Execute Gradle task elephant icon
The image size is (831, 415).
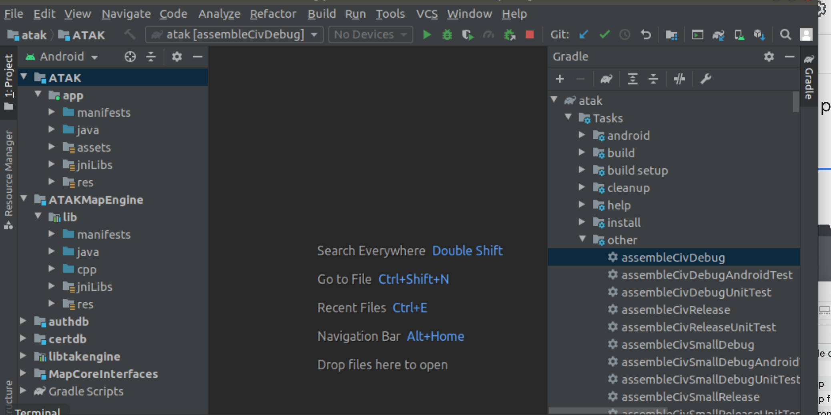point(606,79)
